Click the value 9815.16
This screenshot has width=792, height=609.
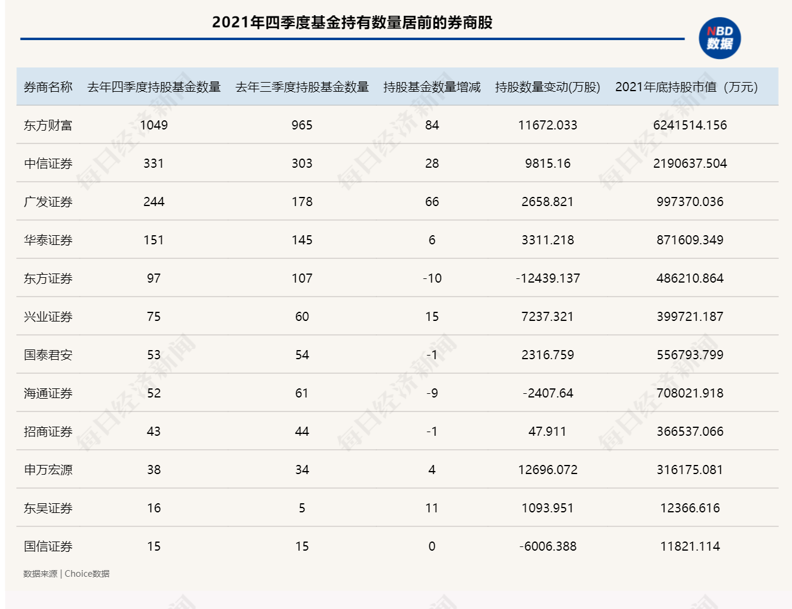coord(547,163)
